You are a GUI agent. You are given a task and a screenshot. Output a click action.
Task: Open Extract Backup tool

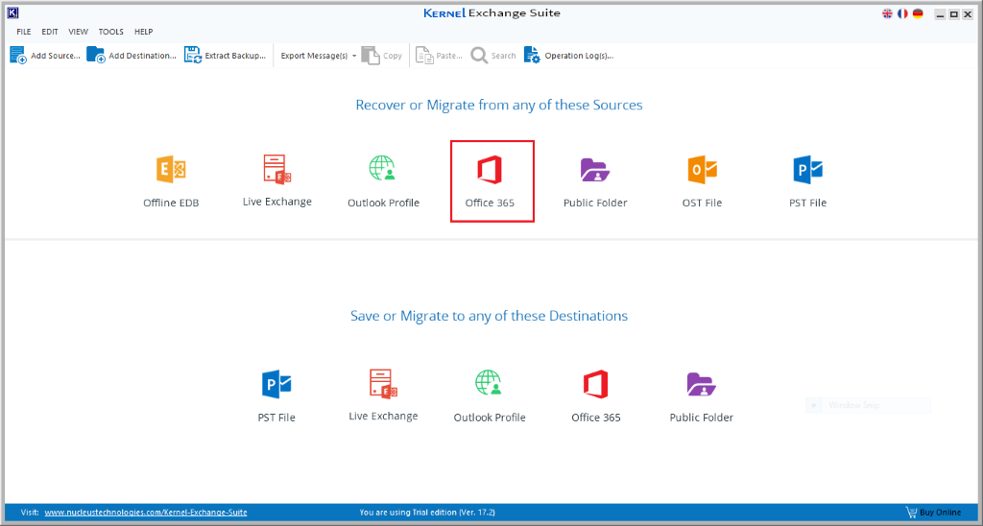[x=225, y=56]
